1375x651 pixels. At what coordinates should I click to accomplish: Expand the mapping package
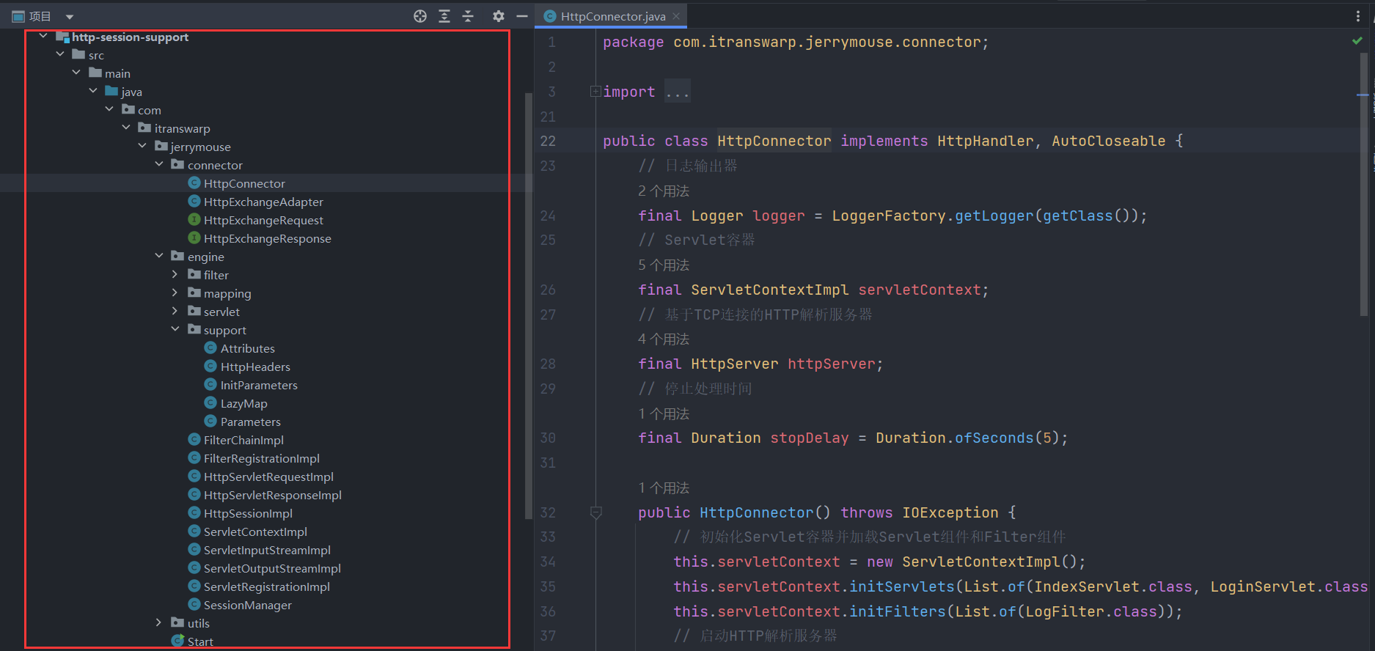click(175, 293)
